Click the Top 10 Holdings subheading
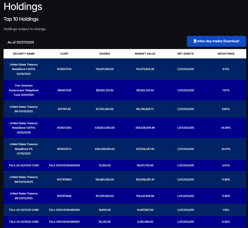 click(x=21, y=19)
